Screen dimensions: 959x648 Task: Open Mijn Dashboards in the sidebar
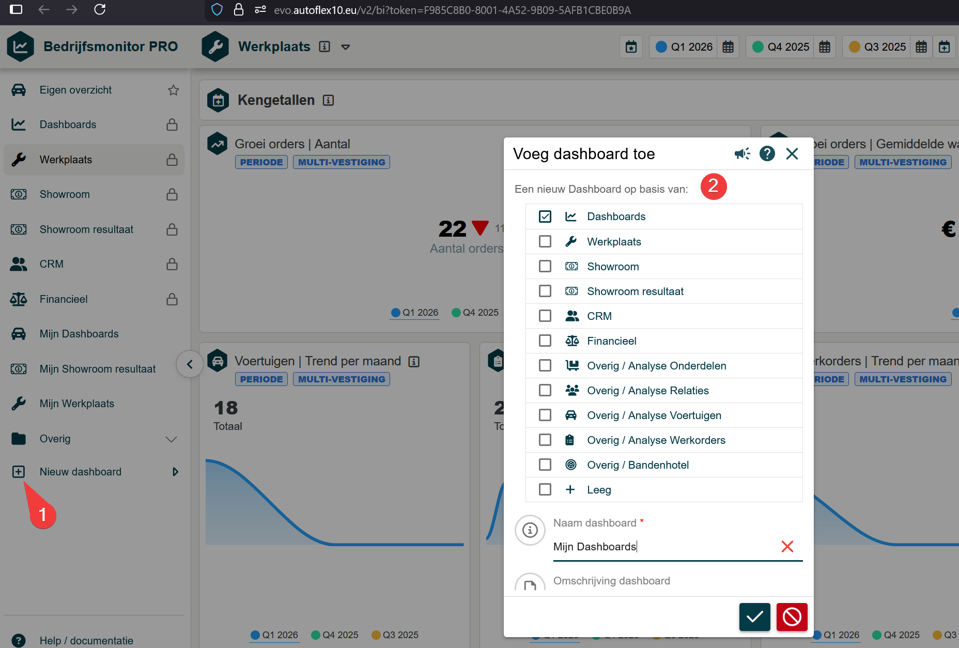(79, 334)
